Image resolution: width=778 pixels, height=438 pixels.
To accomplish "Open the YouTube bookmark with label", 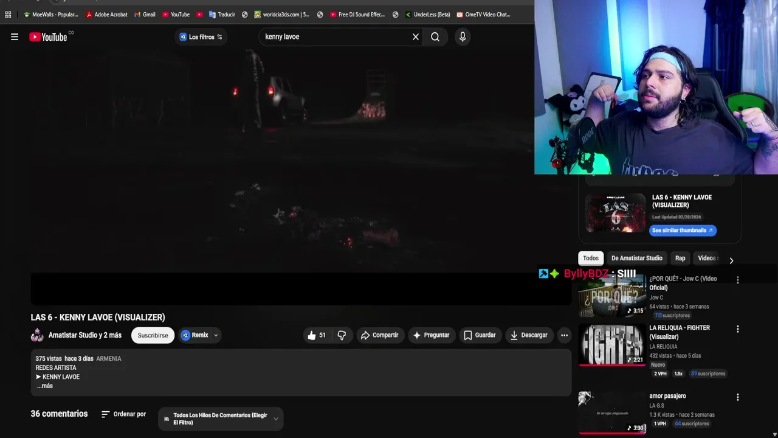I will (x=176, y=15).
